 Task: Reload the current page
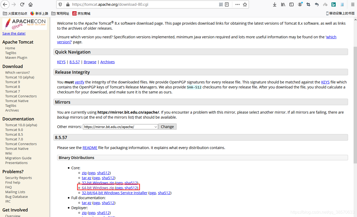pyautogui.click(x=22, y=4)
